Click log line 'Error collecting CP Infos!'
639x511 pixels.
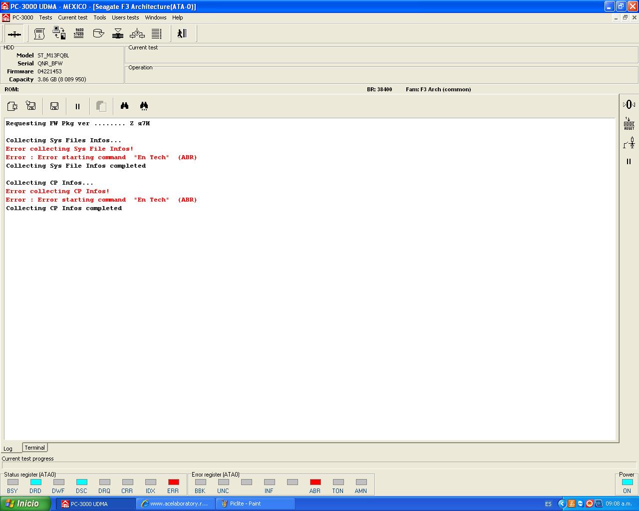[x=57, y=191]
